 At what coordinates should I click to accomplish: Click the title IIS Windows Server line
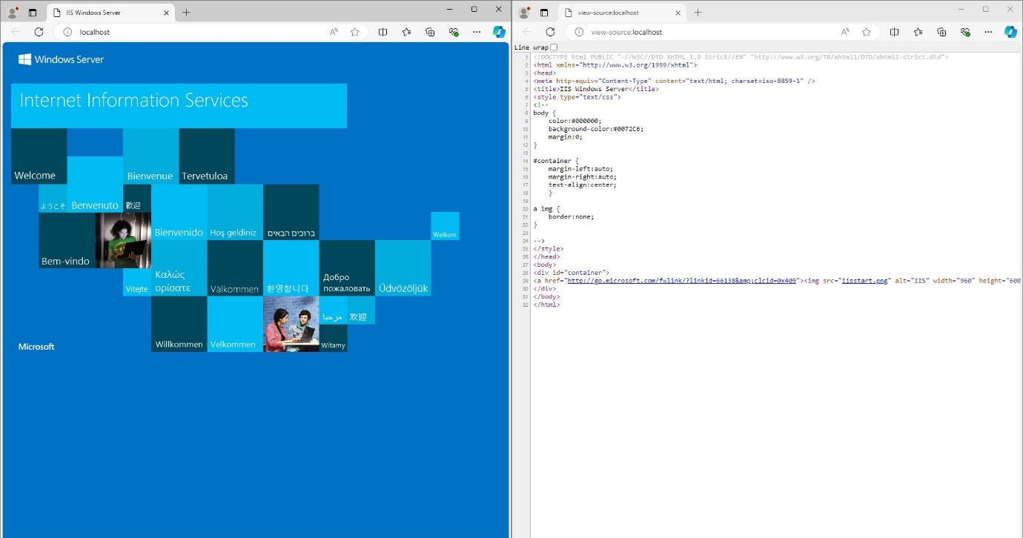[596, 89]
